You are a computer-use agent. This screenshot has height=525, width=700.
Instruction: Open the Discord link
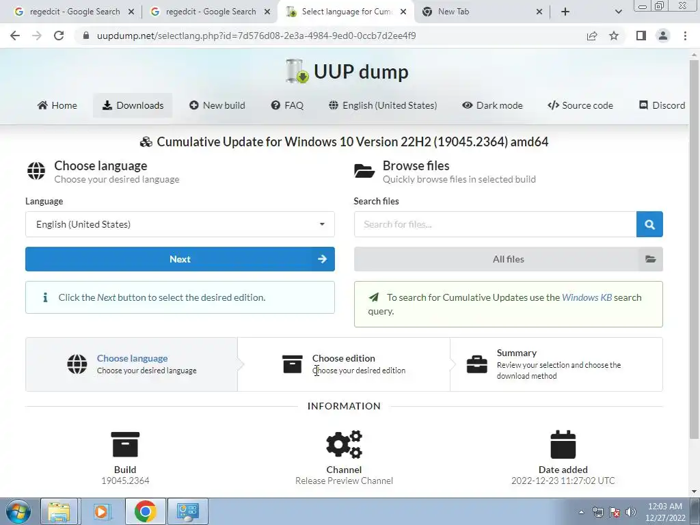tap(662, 105)
